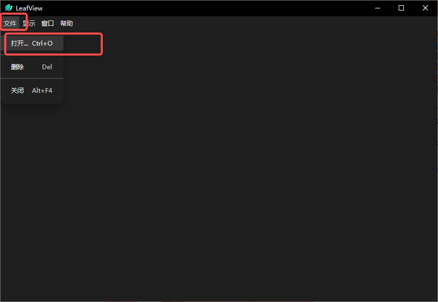Image resolution: width=438 pixels, height=302 pixels.
Task: Click the LeafView leaf logo icon
Action: pos(9,8)
